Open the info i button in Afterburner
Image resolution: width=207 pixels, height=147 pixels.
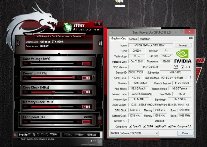[x=101, y=43]
